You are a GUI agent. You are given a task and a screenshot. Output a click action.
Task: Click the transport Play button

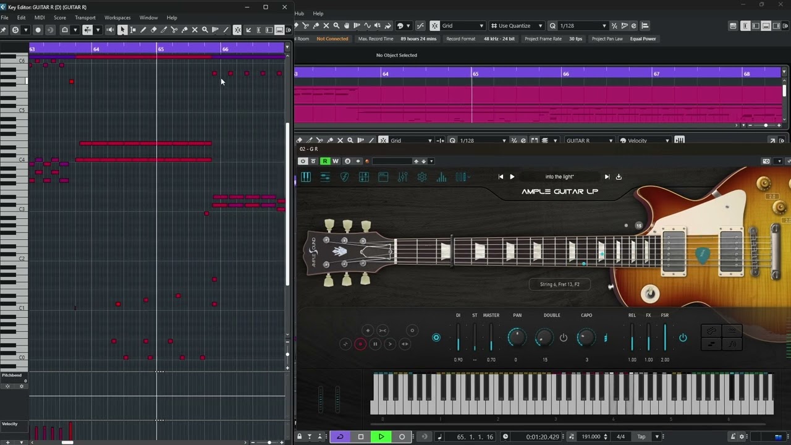(381, 437)
